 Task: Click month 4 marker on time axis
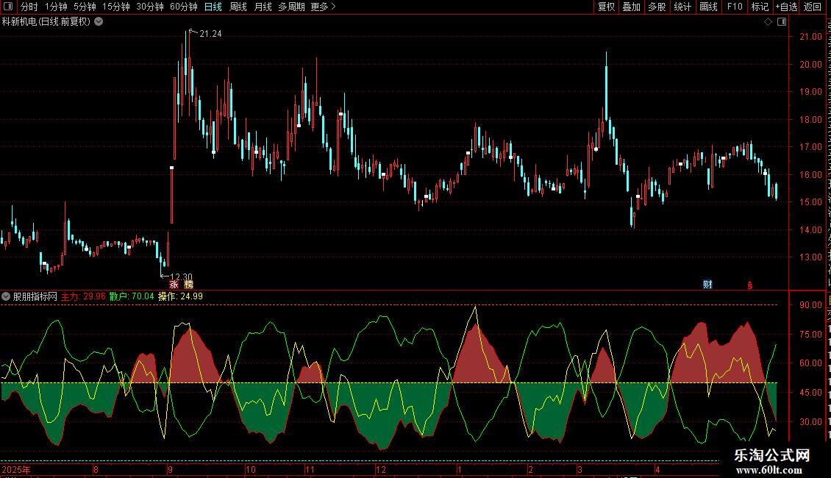coord(657,469)
